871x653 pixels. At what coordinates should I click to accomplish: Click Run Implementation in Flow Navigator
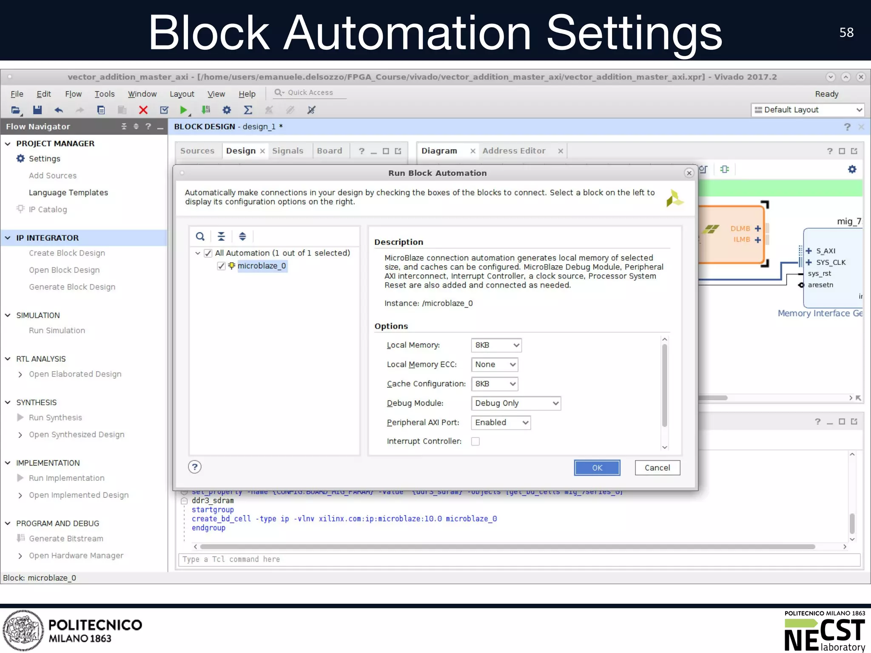[x=66, y=478]
